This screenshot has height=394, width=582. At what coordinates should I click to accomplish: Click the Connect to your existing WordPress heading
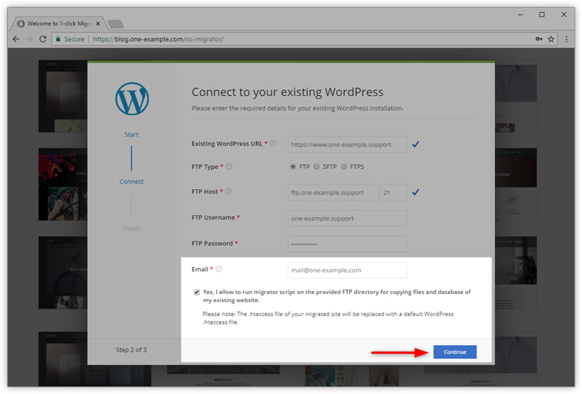tap(287, 92)
